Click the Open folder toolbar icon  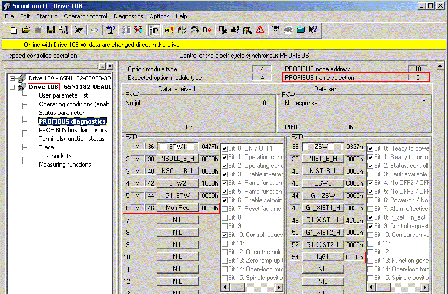(x=26, y=30)
